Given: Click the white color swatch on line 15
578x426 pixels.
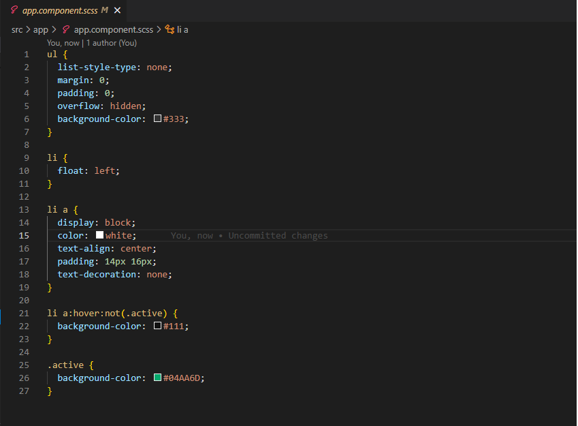Looking at the screenshot, I should pos(99,235).
